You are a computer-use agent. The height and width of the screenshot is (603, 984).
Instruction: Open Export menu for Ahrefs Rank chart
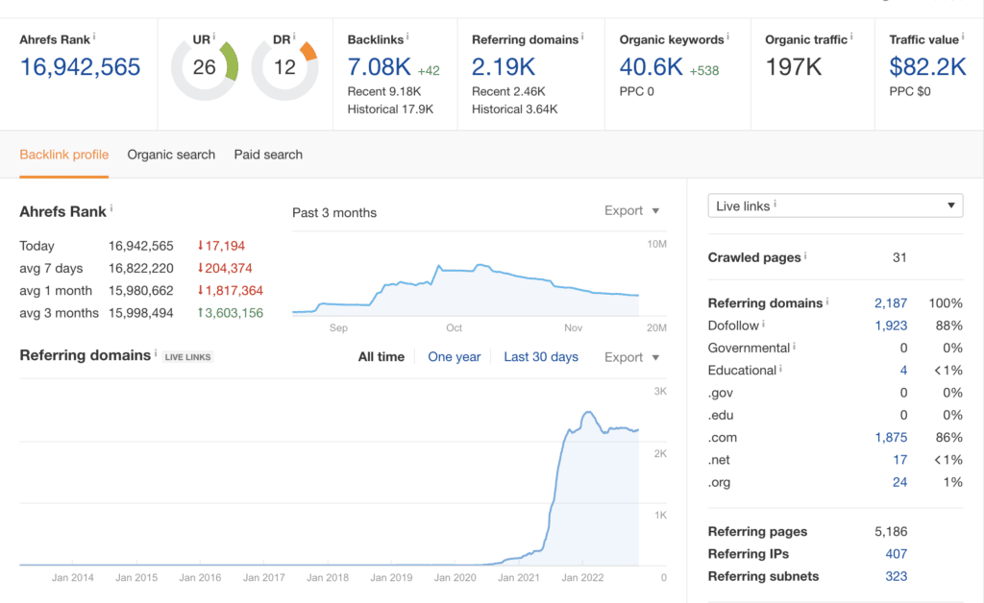click(x=631, y=210)
